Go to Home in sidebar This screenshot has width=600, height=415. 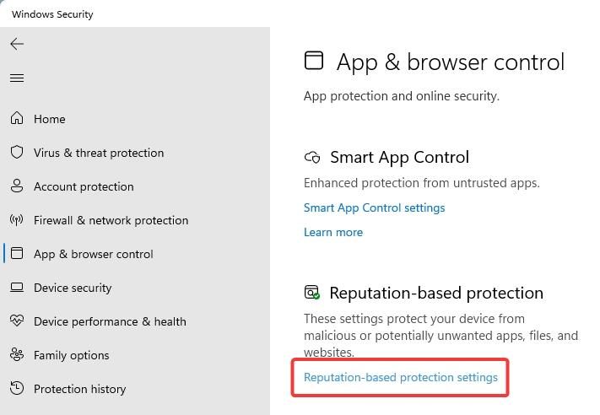(49, 119)
